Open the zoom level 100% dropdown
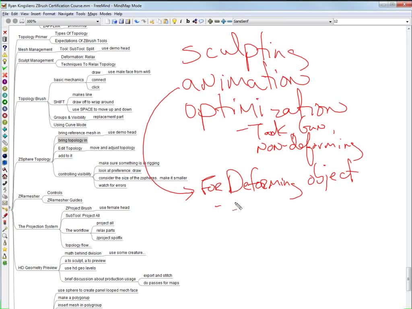 pos(63,21)
